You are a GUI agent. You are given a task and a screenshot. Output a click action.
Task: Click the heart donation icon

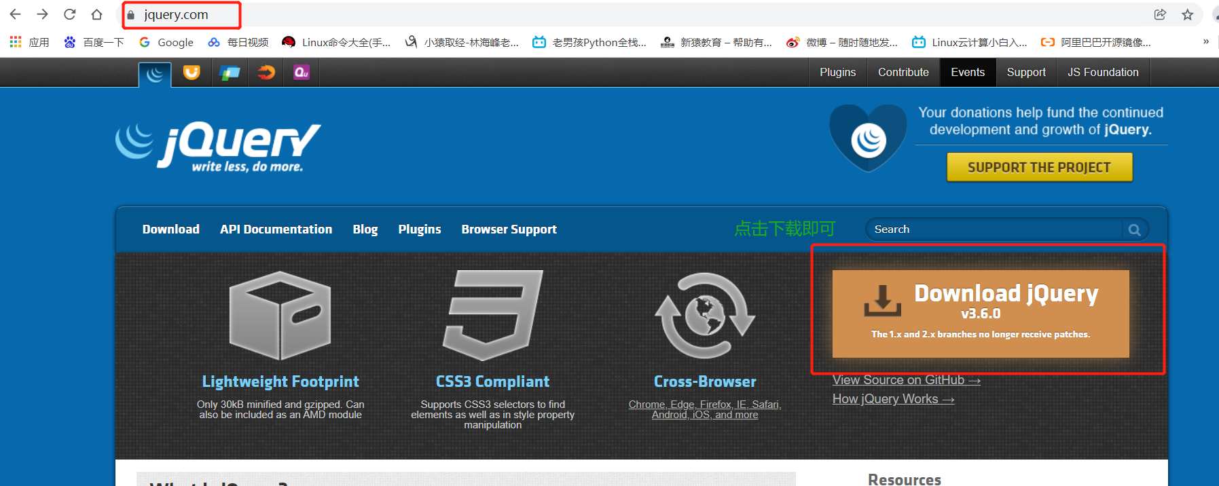click(868, 138)
